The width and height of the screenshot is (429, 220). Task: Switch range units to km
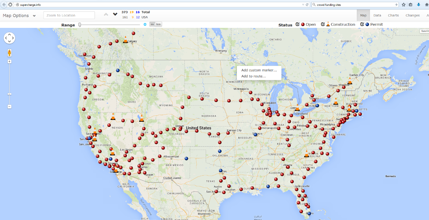pos(158,25)
